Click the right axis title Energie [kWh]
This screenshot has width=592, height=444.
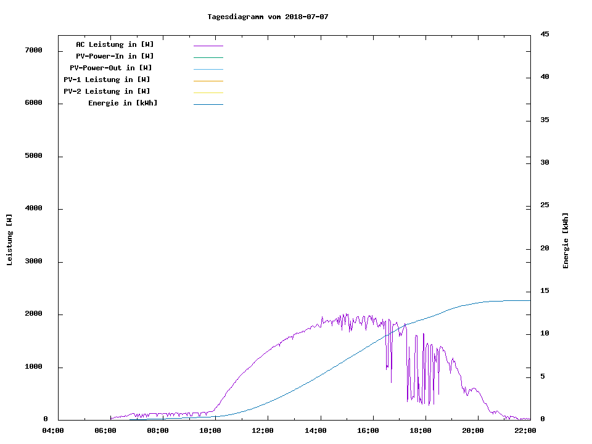[x=565, y=240]
